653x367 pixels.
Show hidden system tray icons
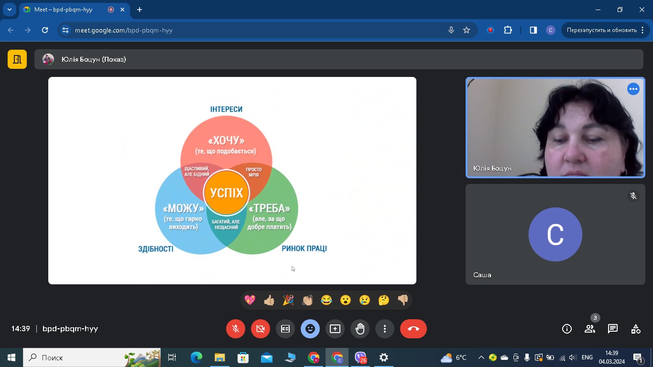[481, 357]
